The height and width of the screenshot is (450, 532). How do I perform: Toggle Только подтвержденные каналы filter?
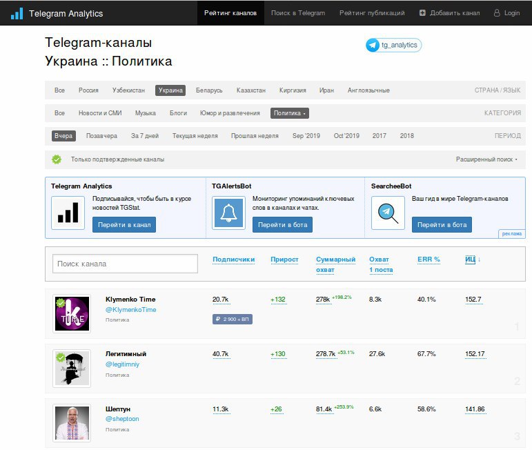point(117,159)
